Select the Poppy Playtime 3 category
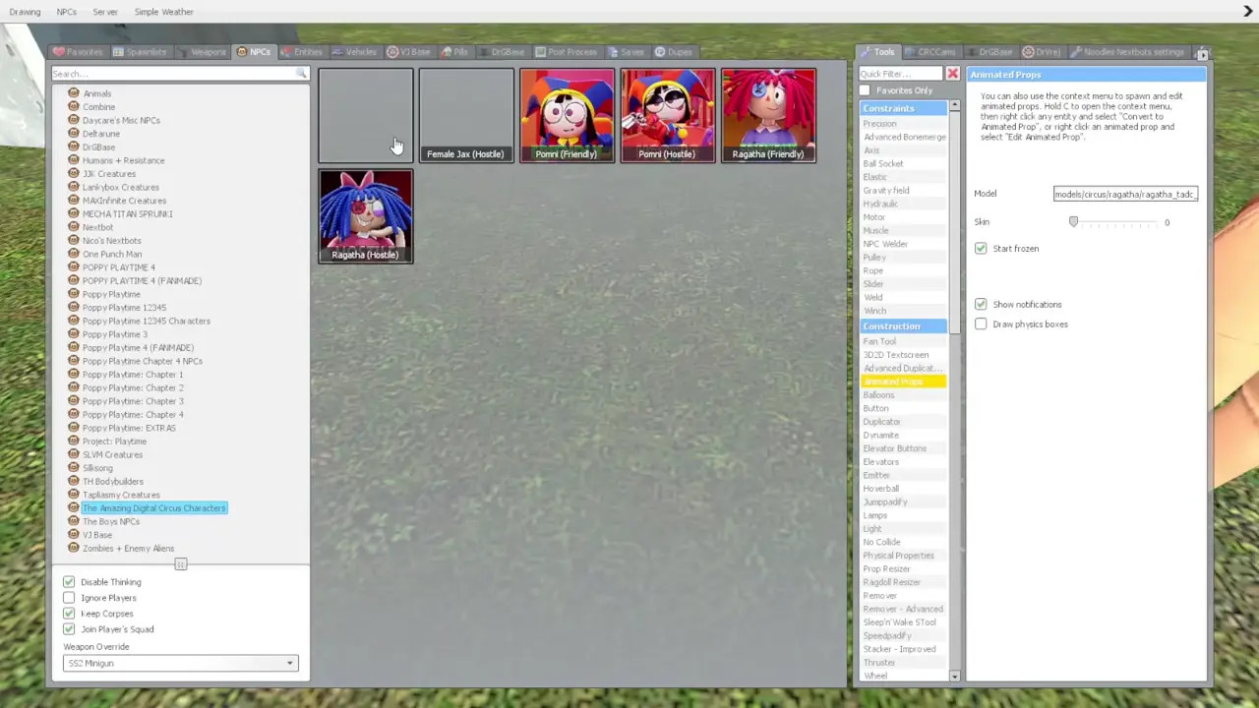The width and height of the screenshot is (1259, 708). click(115, 334)
